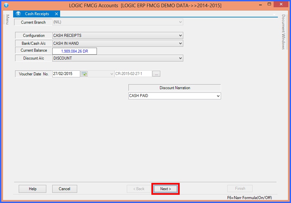
Task: Switch to the Cash Receipts tab
Action: click(x=37, y=14)
